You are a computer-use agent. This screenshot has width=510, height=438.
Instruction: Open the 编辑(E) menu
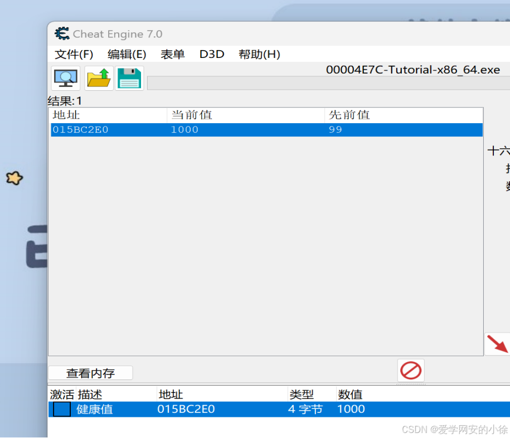pyautogui.click(x=127, y=54)
